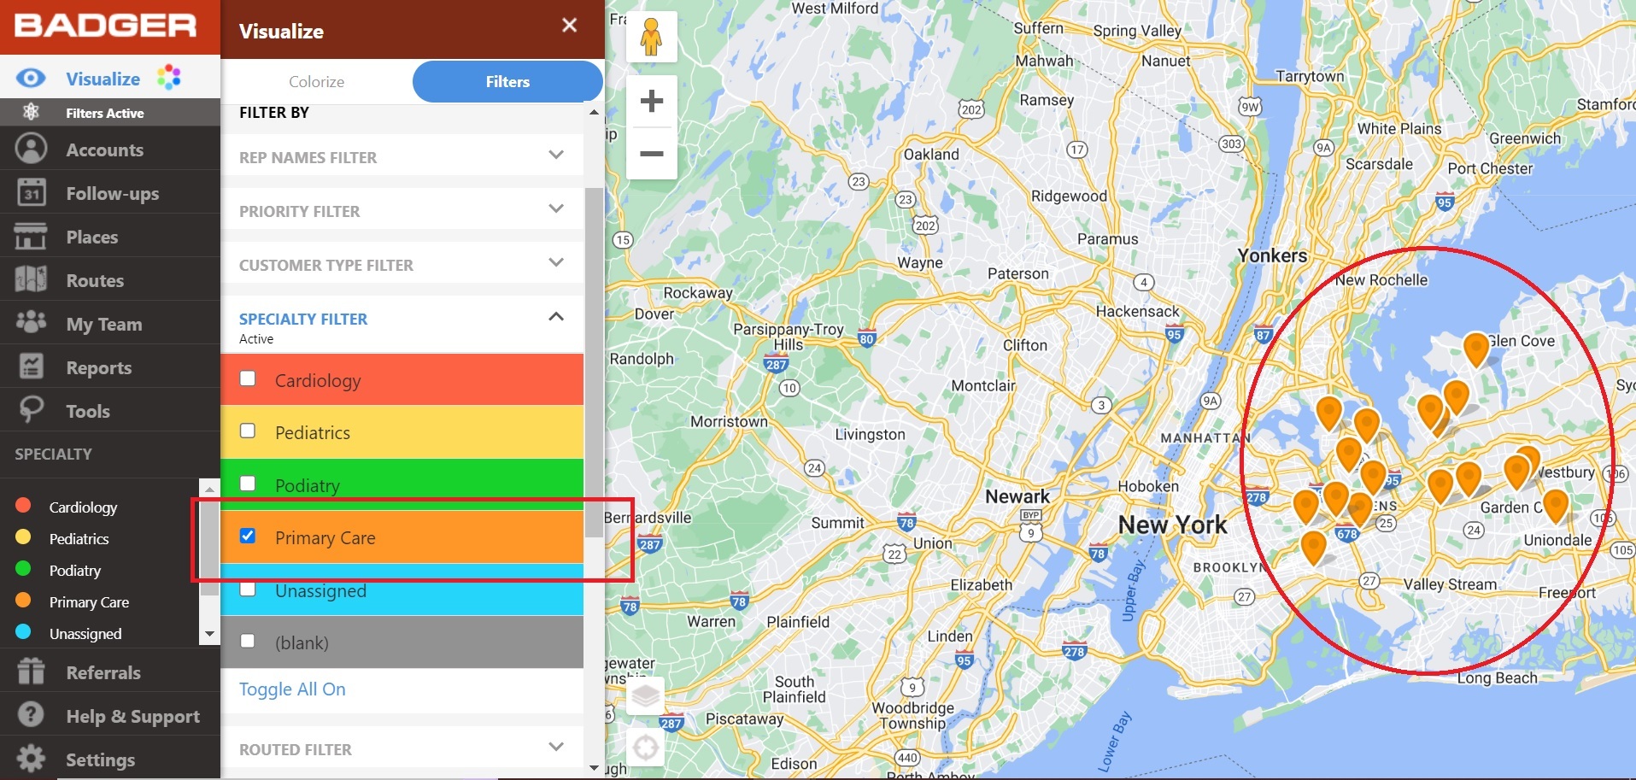This screenshot has height=780, width=1636.
Task: Click the Filters Active snowflake icon
Action: coord(31,112)
